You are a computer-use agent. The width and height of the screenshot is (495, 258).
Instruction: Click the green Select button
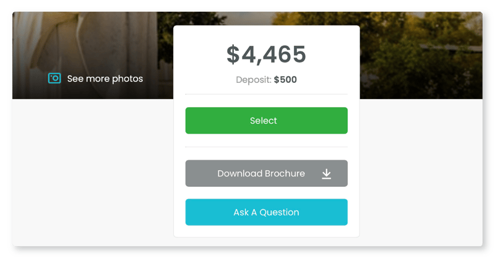click(267, 120)
